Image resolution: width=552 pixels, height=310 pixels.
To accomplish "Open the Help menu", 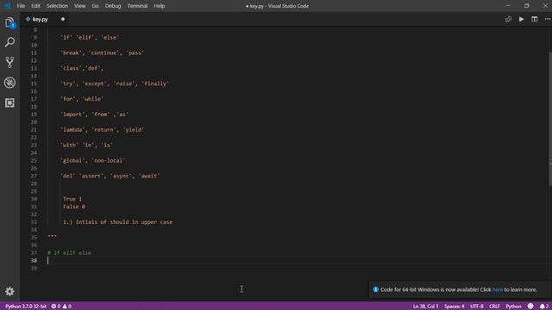I will pos(159,6).
